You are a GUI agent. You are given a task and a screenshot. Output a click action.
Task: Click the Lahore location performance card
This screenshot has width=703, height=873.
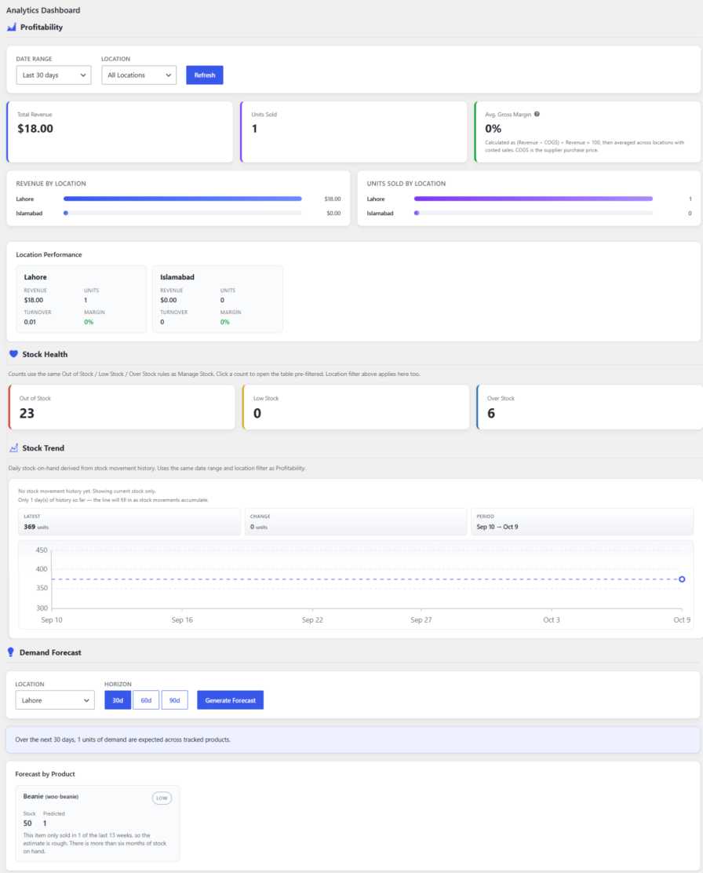coord(82,299)
